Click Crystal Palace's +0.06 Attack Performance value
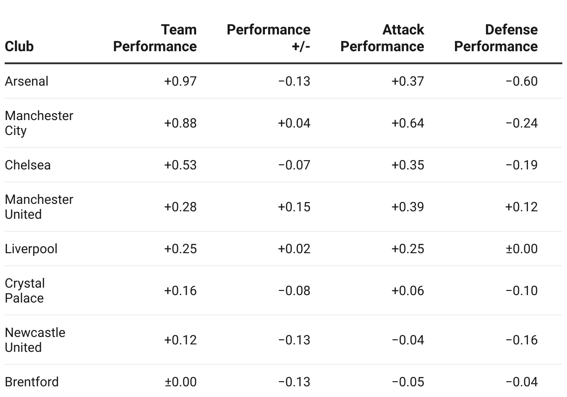 tap(408, 290)
